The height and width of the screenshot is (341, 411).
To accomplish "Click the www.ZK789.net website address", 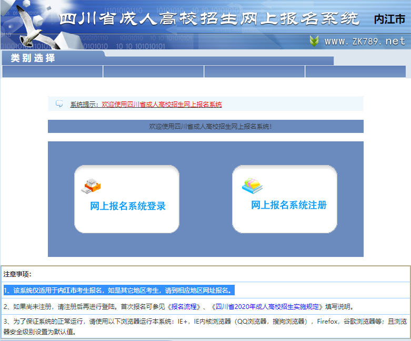I will (x=365, y=42).
